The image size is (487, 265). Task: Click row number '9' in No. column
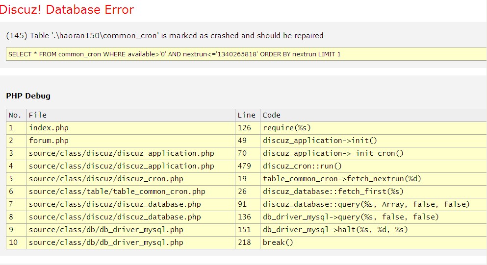[x=11, y=230]
